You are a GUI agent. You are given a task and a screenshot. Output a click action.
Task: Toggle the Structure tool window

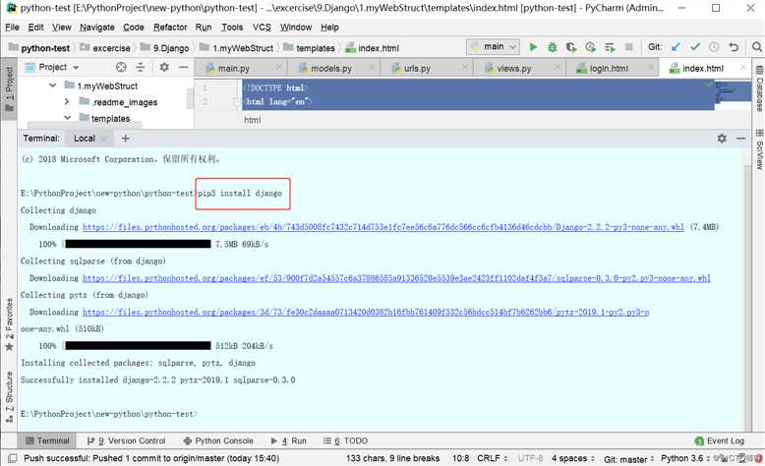pos(9,397)
